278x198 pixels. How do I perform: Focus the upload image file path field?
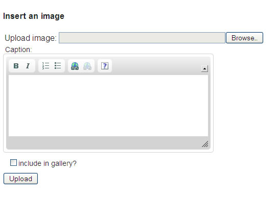tap(142, 38)
